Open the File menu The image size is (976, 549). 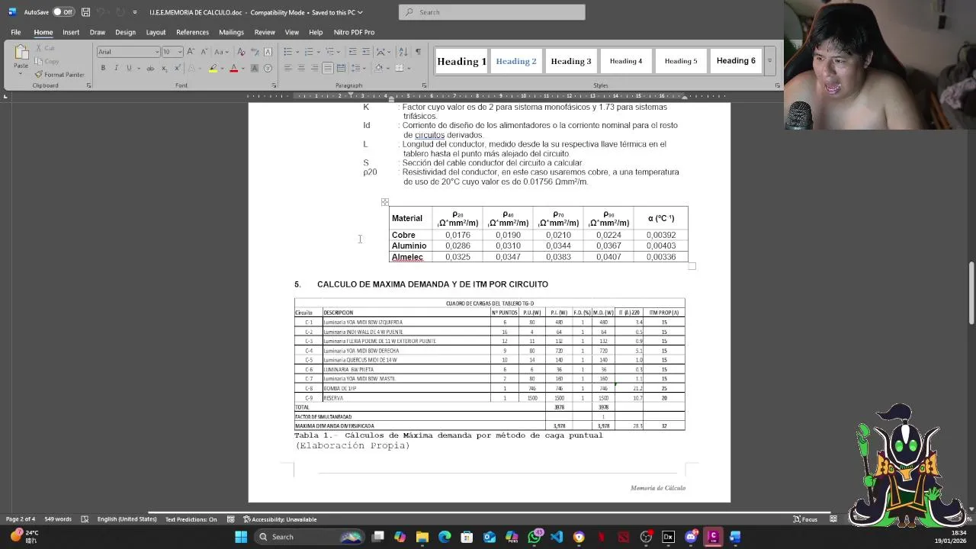[15, 32]
